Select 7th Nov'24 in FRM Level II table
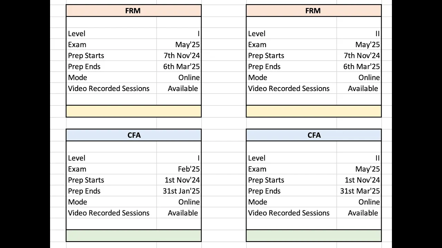The width and height of the screenshot is (442, 248). pos(359,56)
